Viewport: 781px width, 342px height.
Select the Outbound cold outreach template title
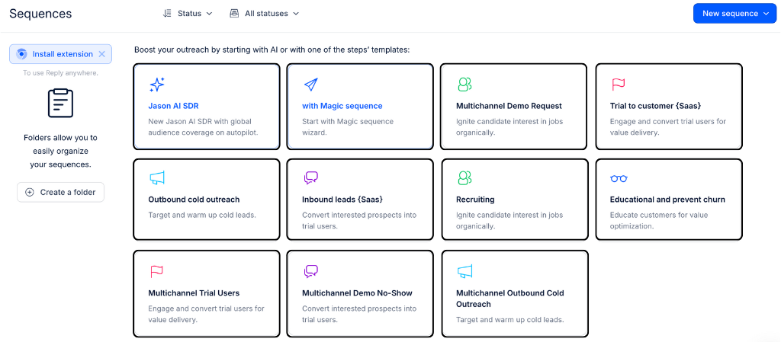(x=194, y=200)
